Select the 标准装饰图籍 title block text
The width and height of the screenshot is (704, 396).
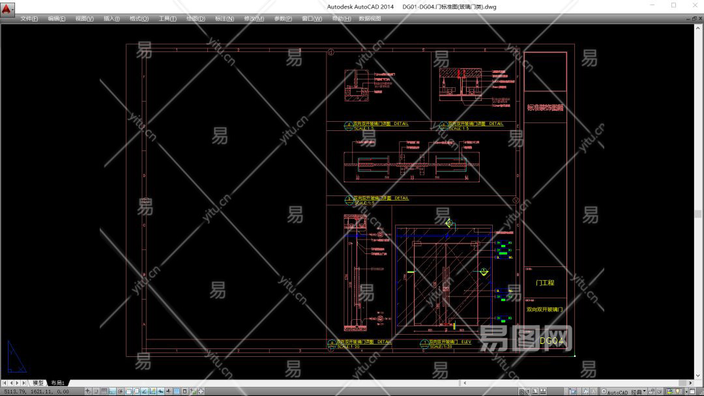pos(545,107)
